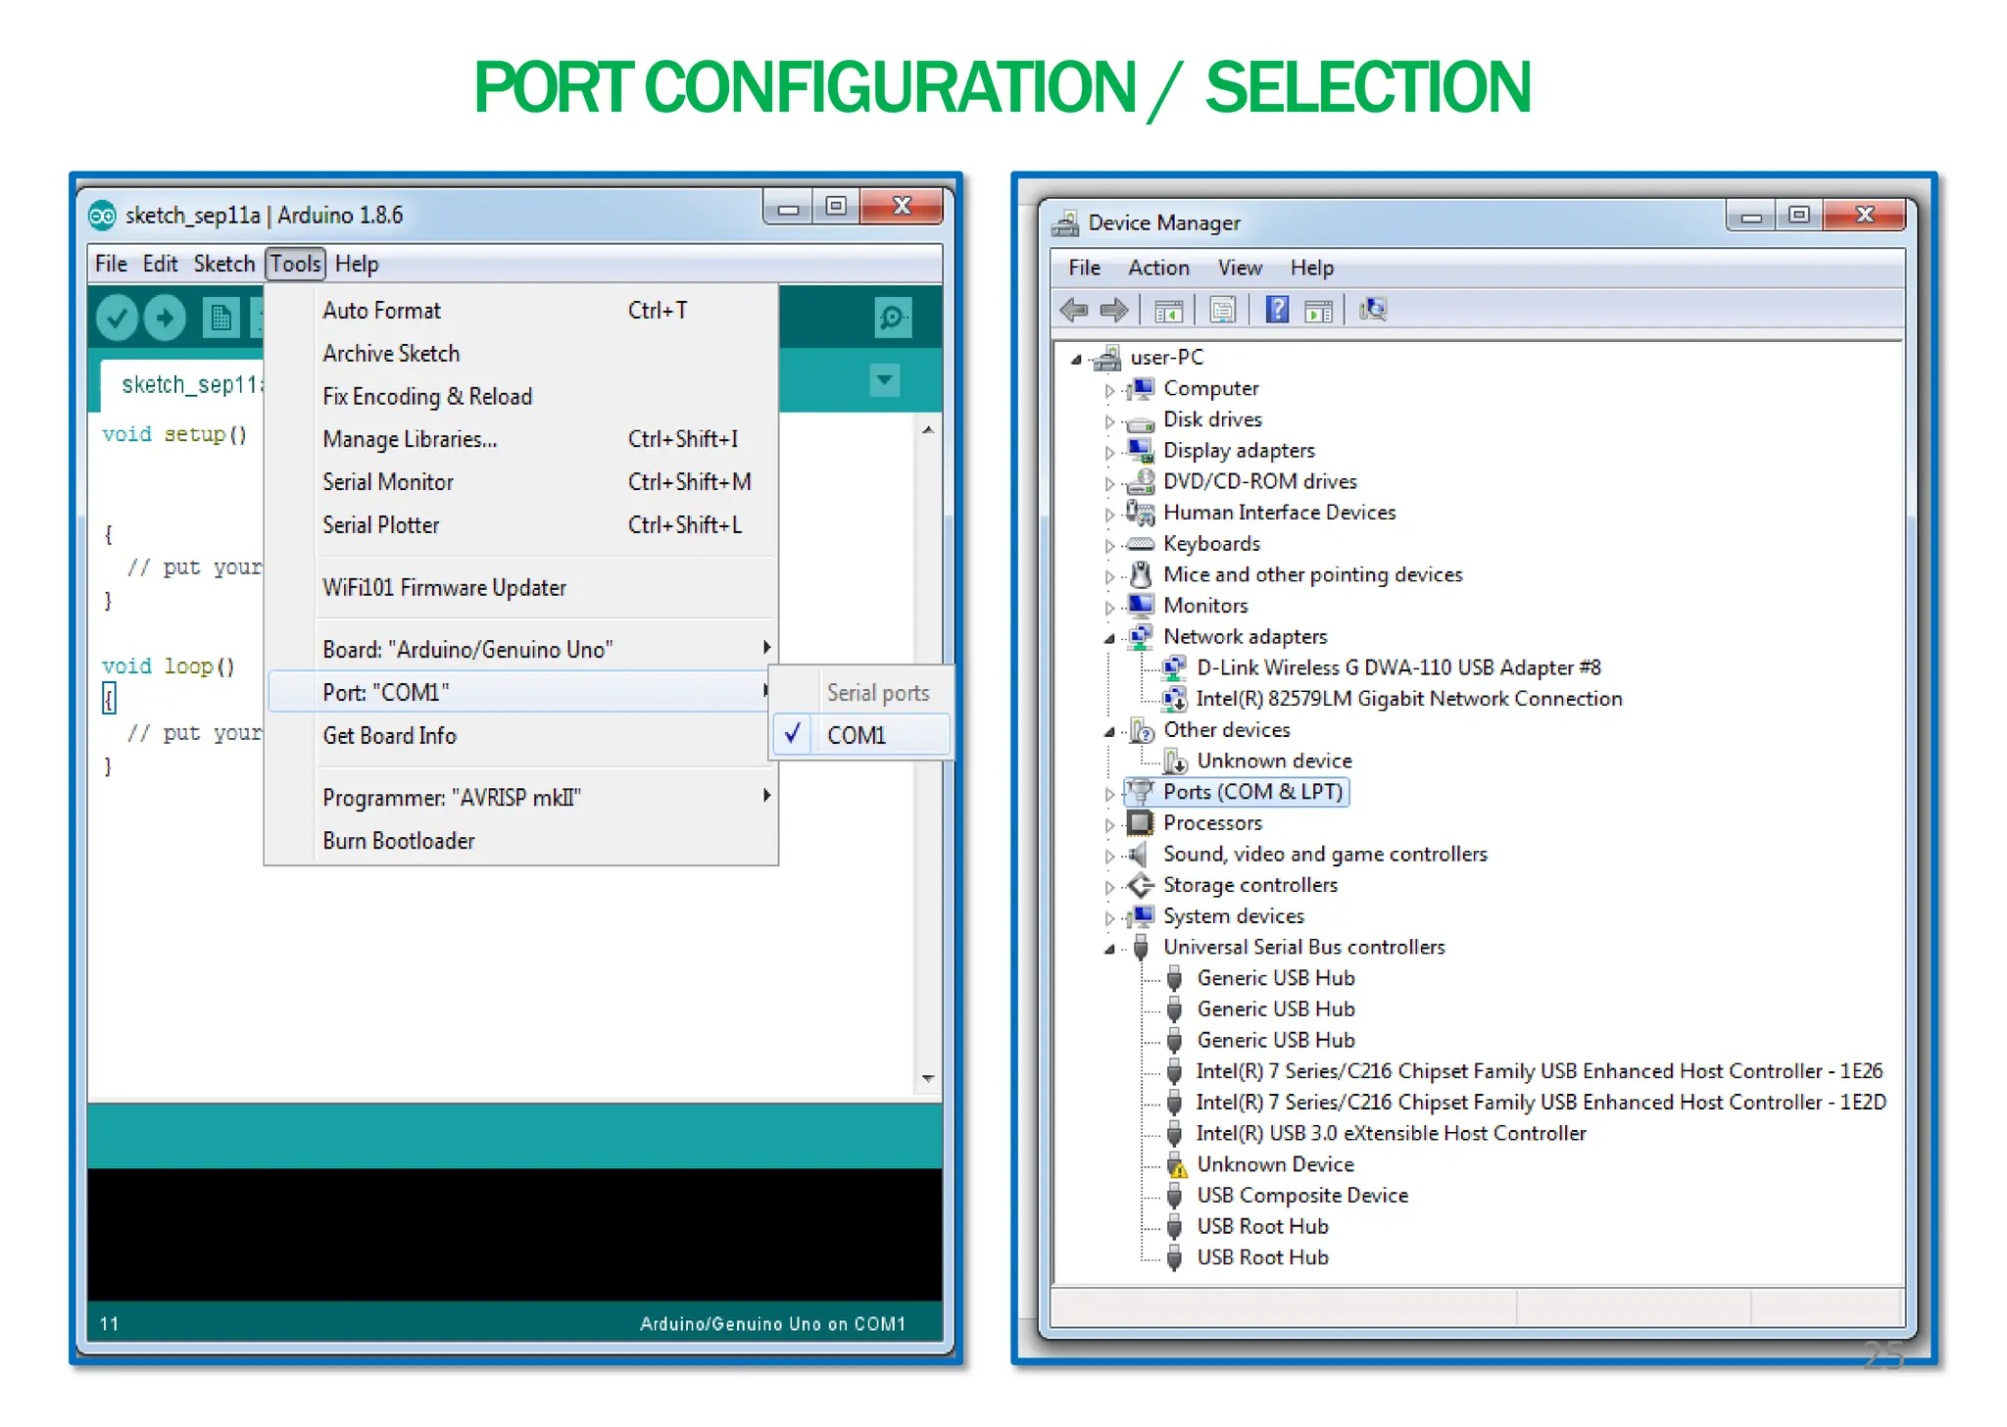Choose Serial Monitor from Tools menu
2007x1427 pixels.
521,482
